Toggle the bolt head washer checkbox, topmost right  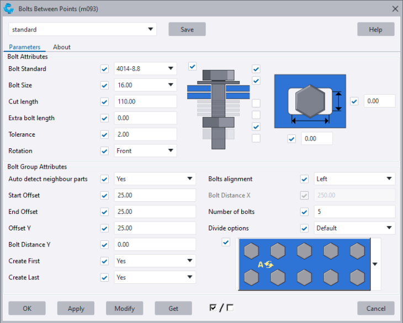click(x=256, y=69)
